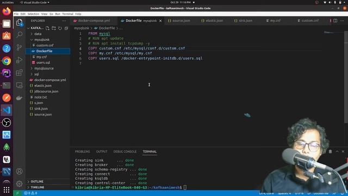Open the Edit menu
This screenshot has height=196, width=348.
click(x=23, y=14)
